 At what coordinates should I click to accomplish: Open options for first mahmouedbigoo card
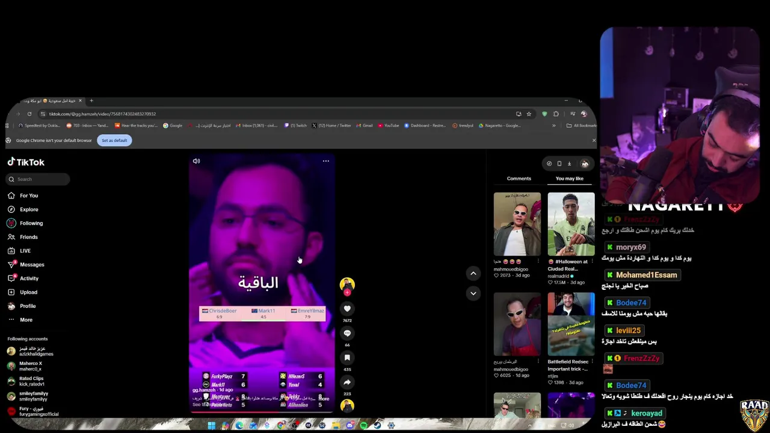[x=538, y=262]
